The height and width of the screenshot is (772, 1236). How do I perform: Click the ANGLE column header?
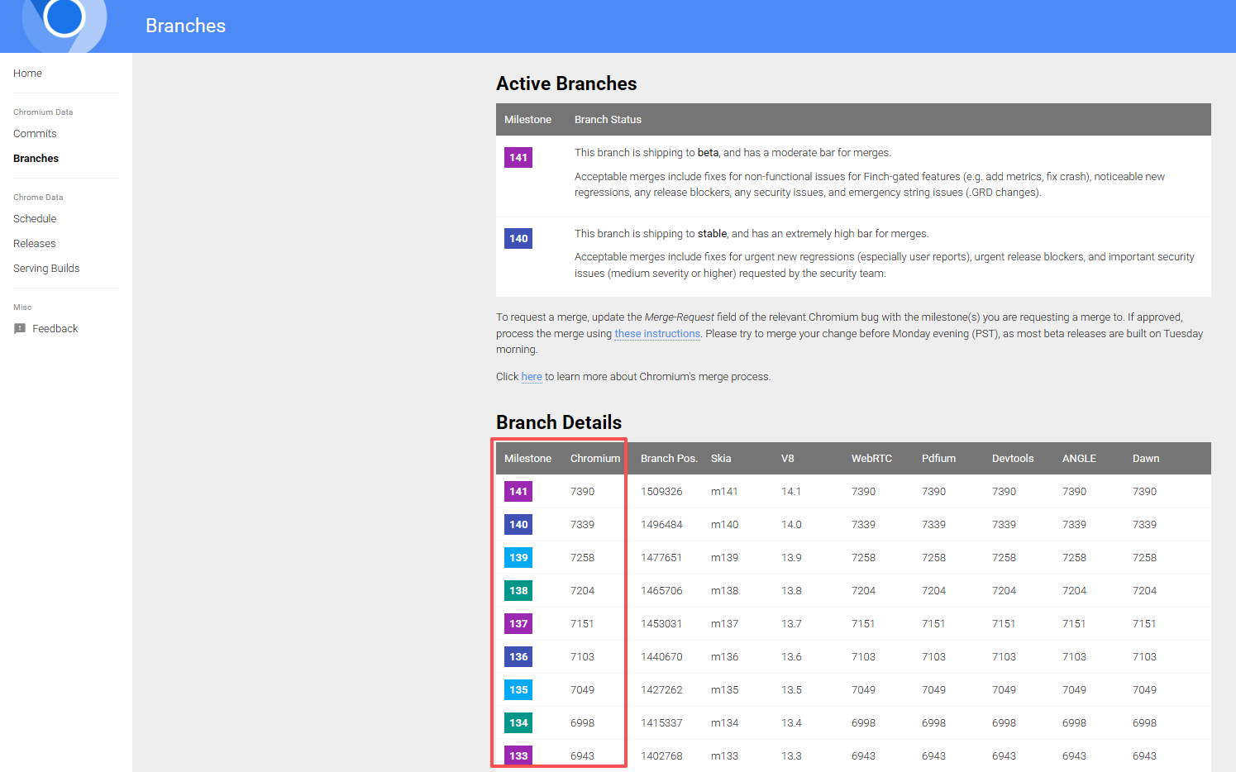click(1079, 459)
